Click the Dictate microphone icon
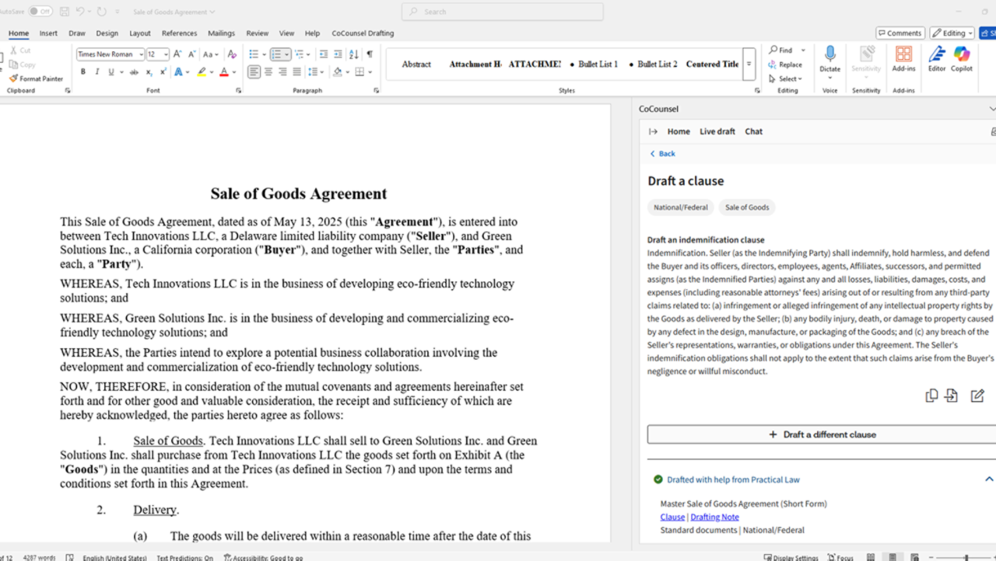 point(829,54)
